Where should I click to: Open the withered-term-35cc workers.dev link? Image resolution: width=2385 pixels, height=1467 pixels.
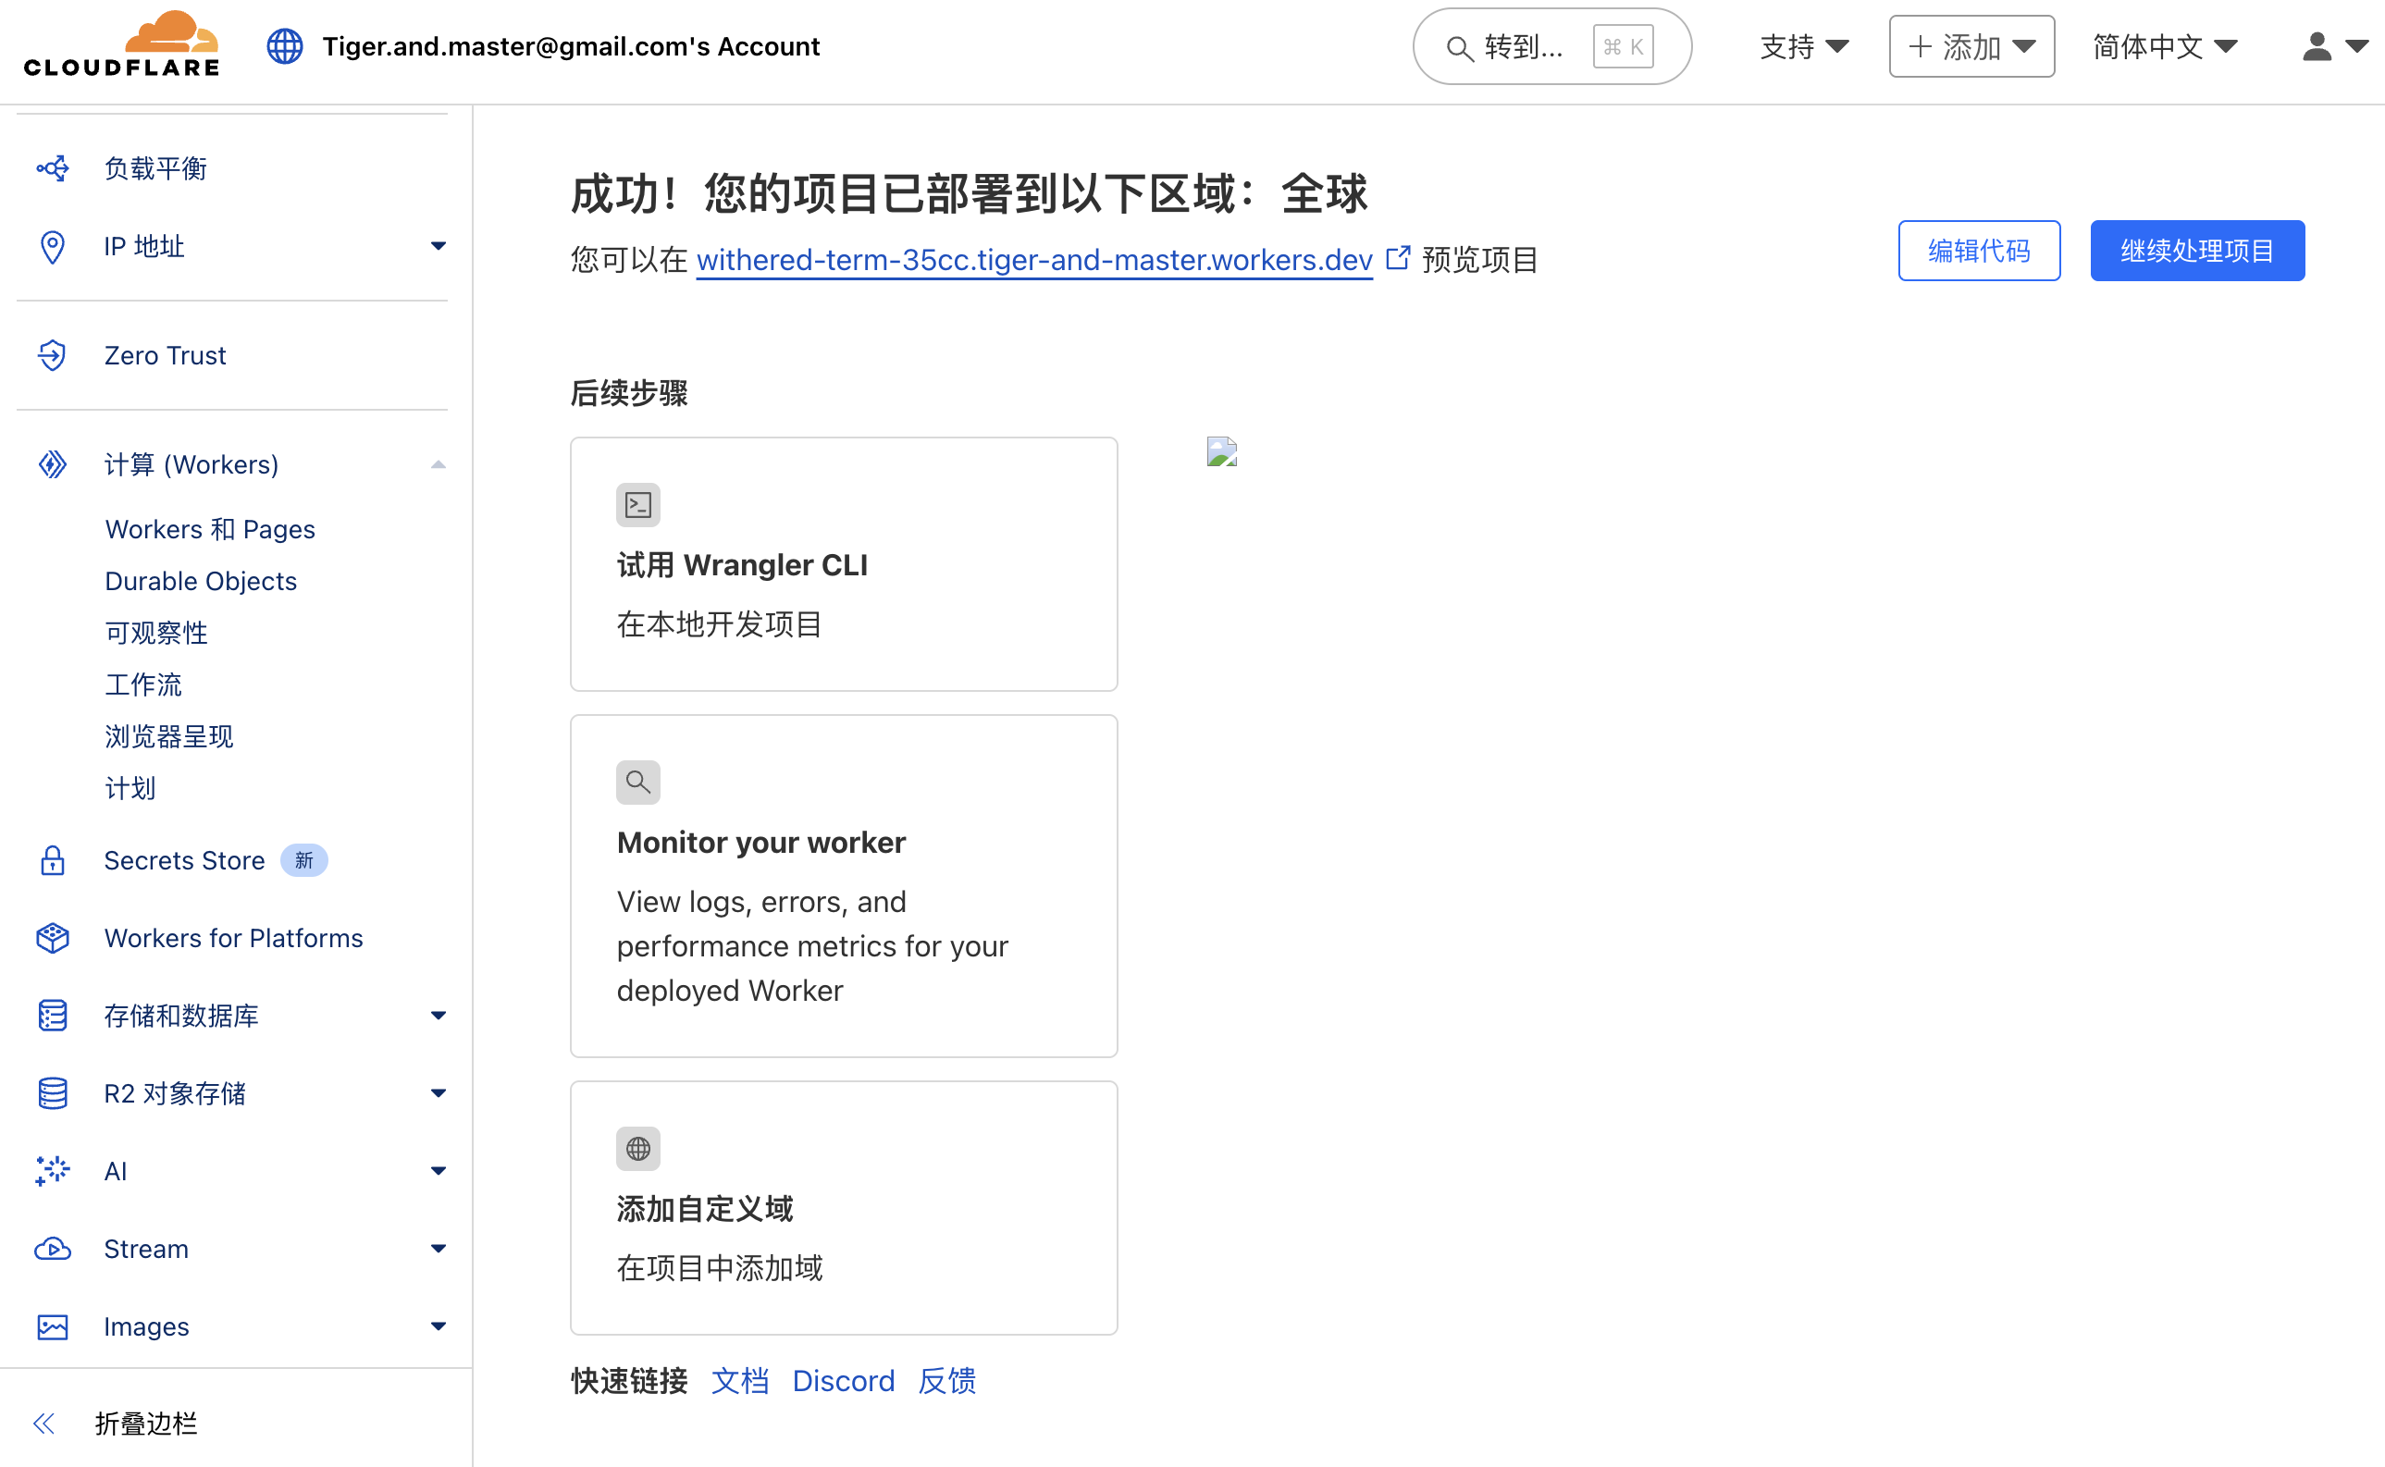tap(1034, 260)
